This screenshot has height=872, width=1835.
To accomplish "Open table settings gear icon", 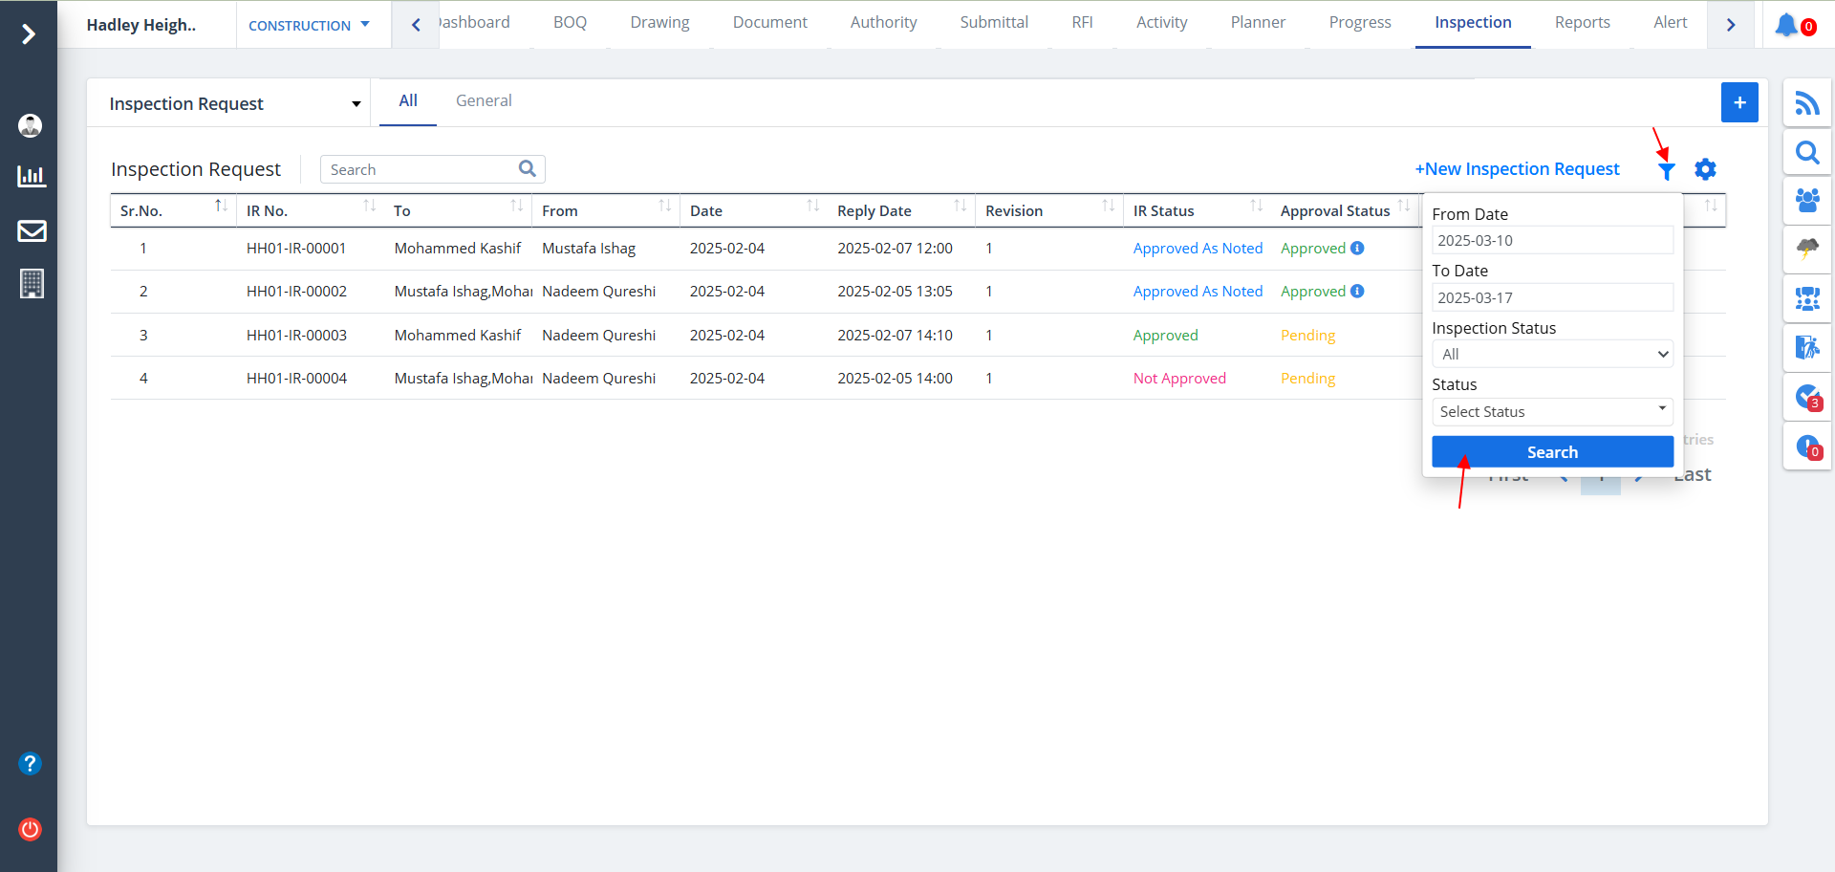I will tap(1705, 170).
